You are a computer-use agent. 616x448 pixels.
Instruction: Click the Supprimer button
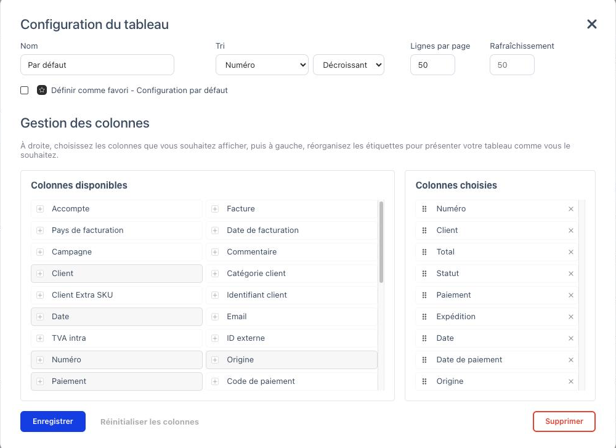point(564,422)
